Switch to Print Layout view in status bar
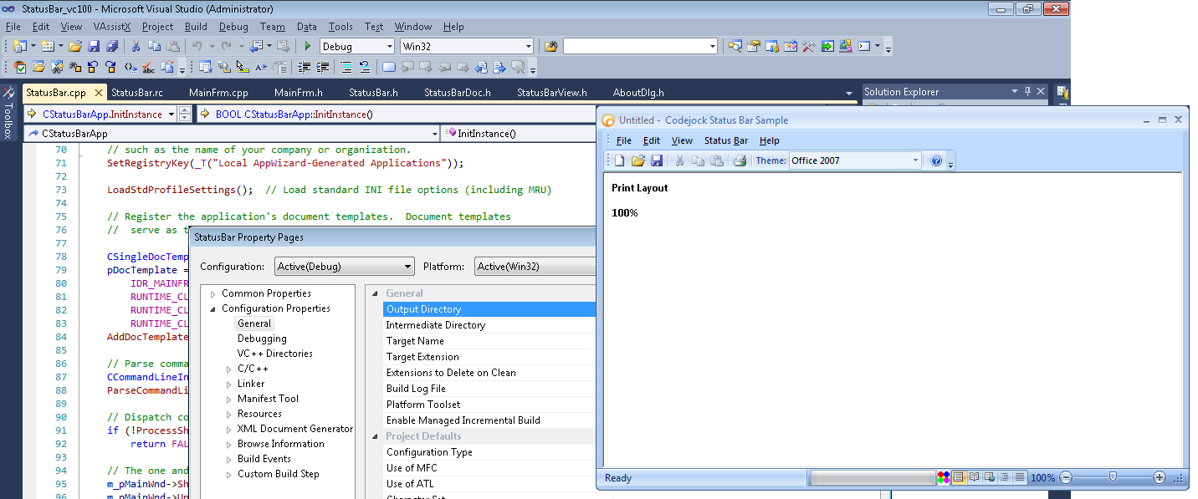Screen dimensions: 1198x499 (x=959, y=478)
